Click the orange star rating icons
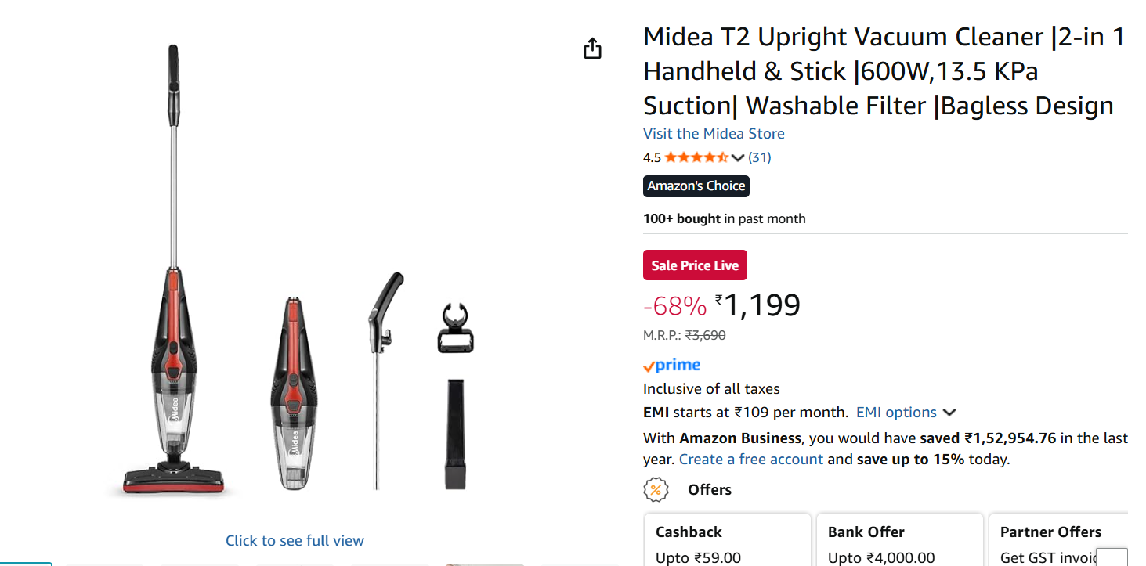1146x566 pixels. [x=696, y=157]
